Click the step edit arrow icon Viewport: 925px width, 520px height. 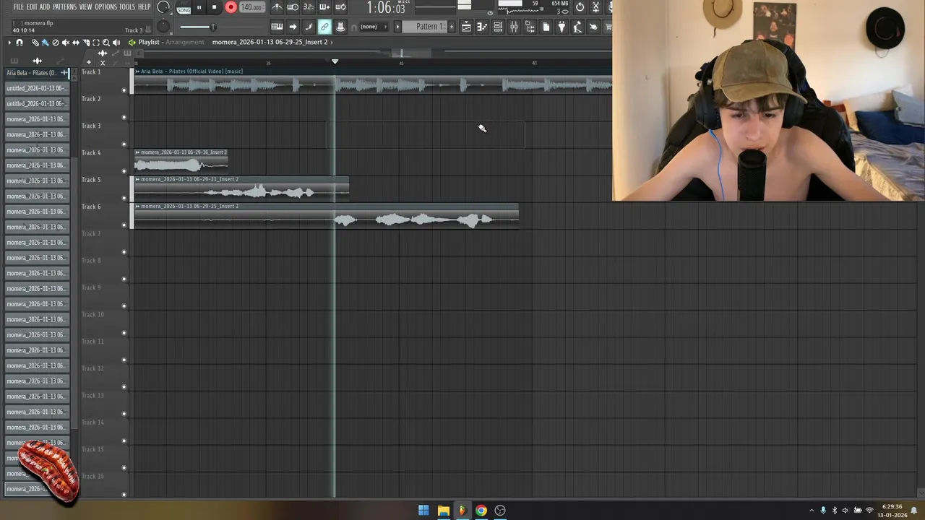pos(293,27)
